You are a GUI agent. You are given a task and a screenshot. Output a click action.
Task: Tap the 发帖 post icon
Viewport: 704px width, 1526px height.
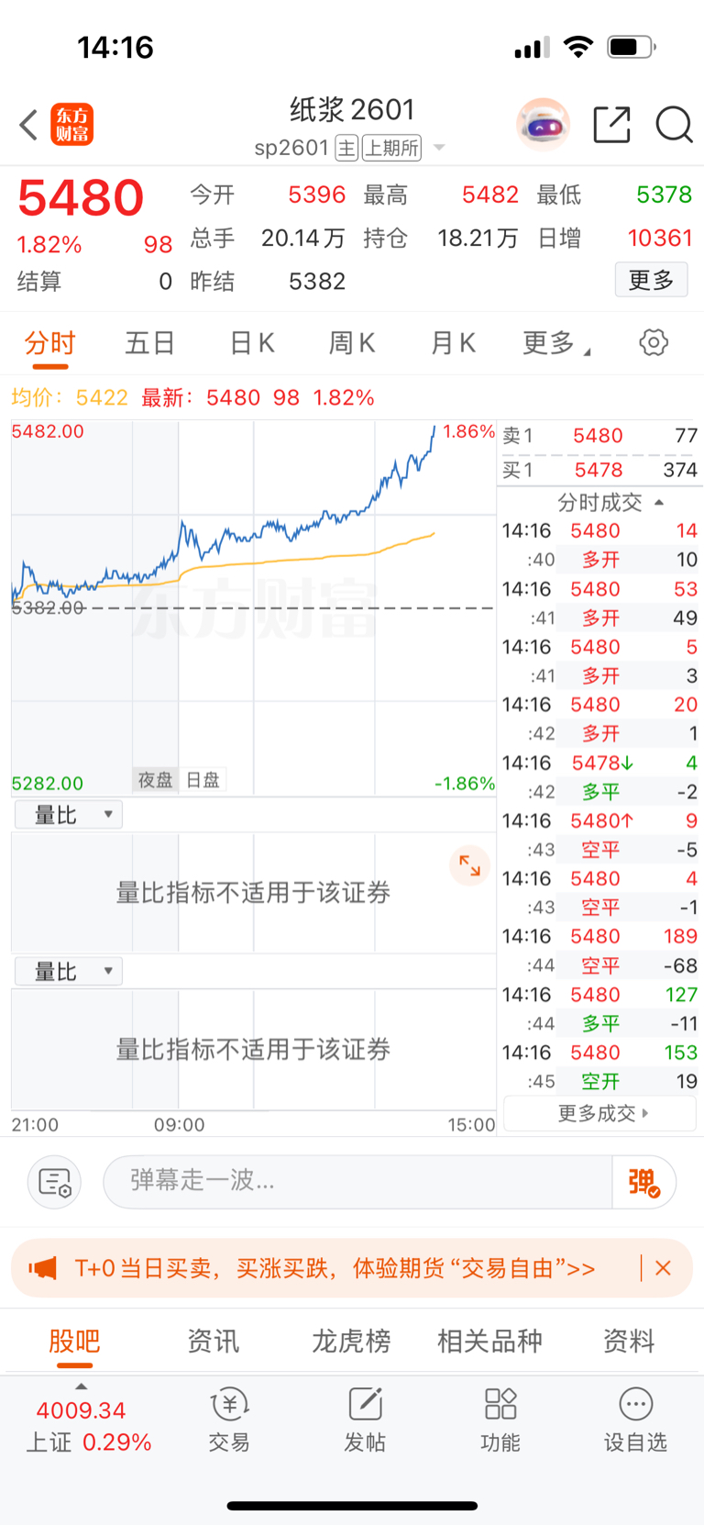click(365, 1419)
